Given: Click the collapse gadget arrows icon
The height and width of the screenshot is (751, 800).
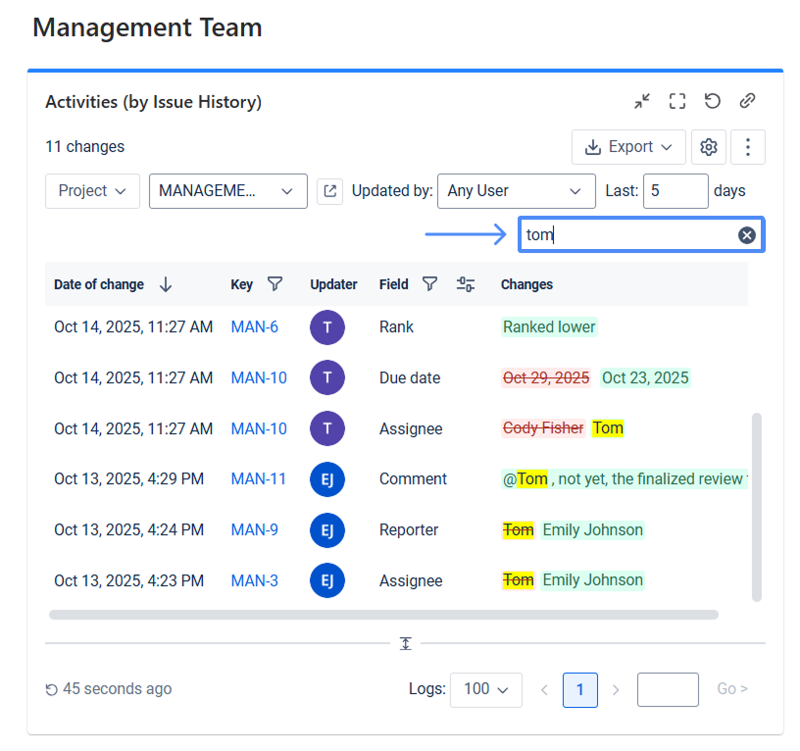Looking at the screenshot, I should [x=642, y=101].
